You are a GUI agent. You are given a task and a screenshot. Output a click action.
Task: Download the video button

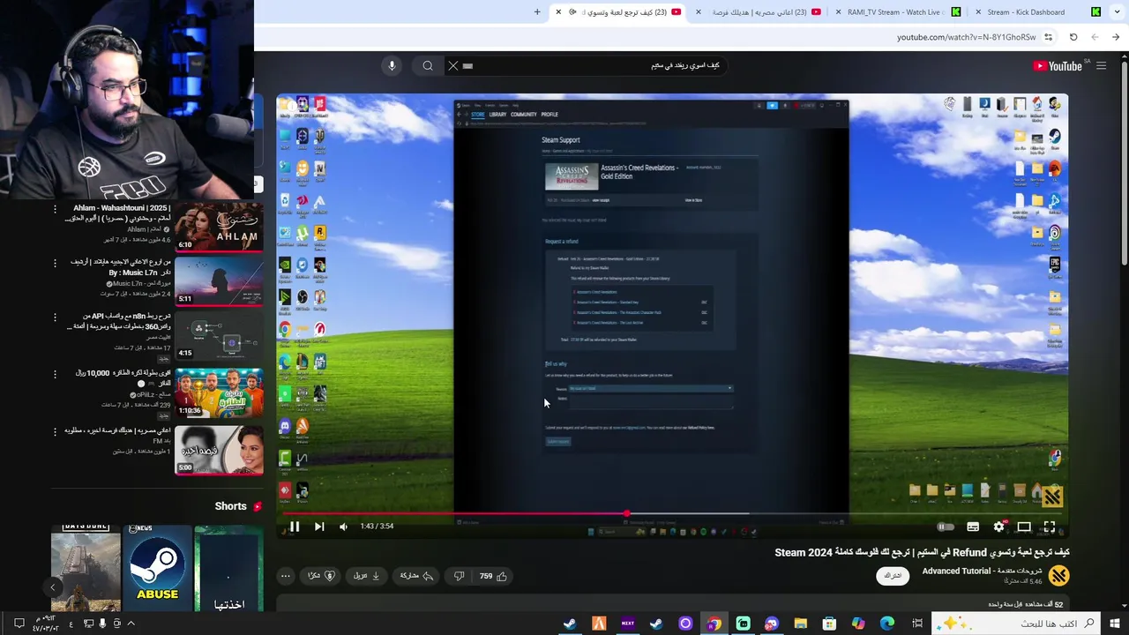click(366, 576)
